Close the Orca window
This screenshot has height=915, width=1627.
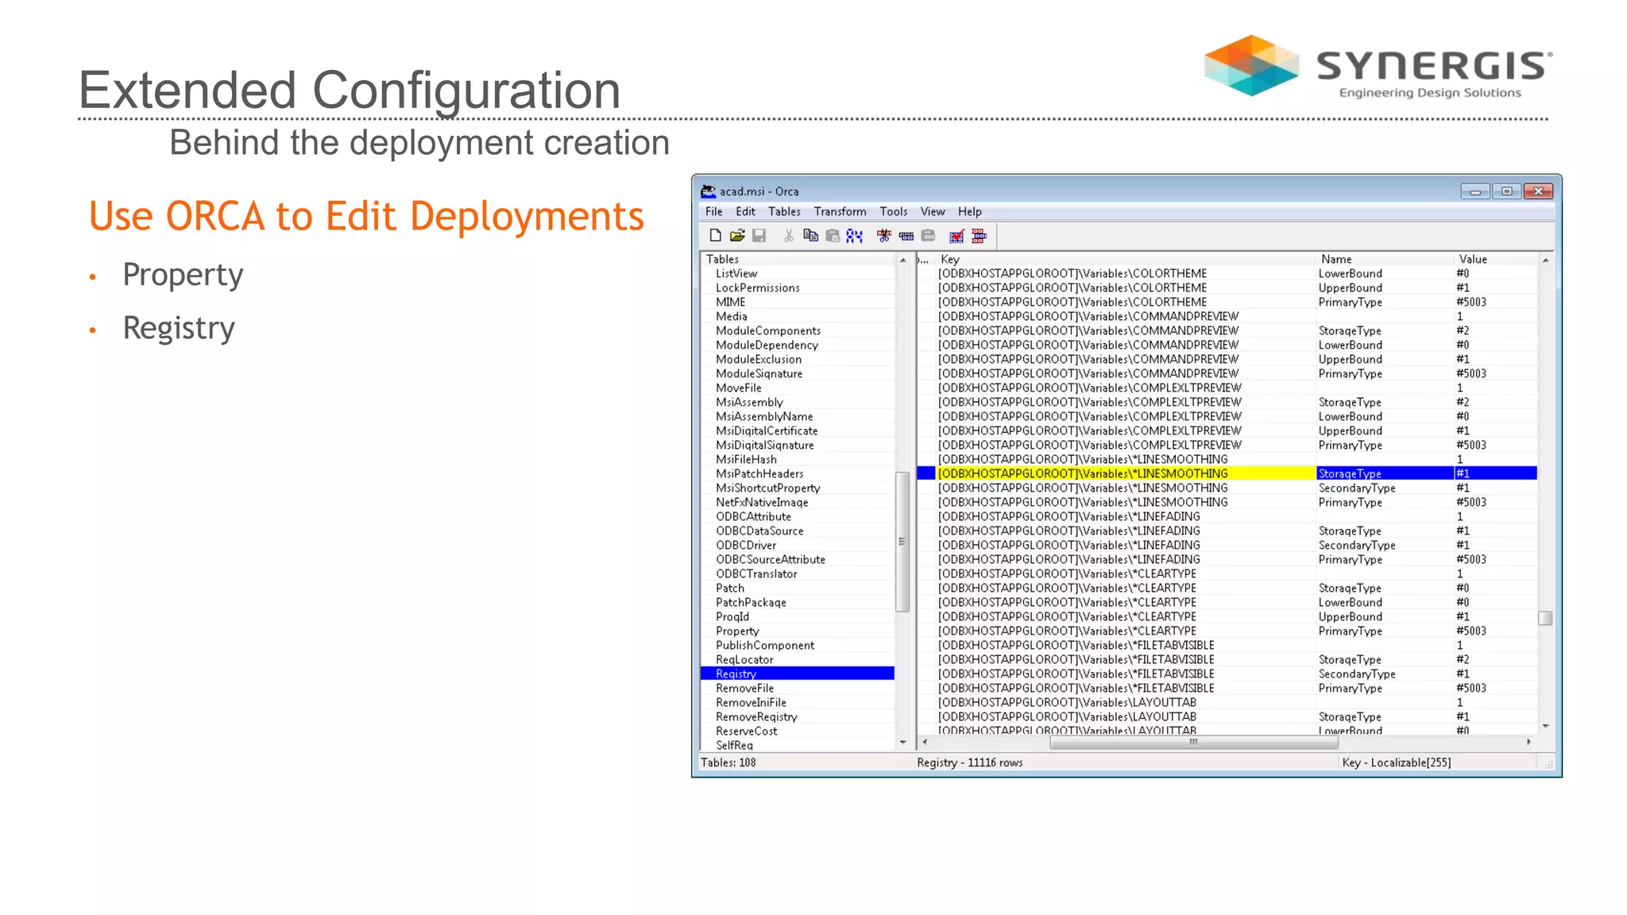click(1538, 191)
